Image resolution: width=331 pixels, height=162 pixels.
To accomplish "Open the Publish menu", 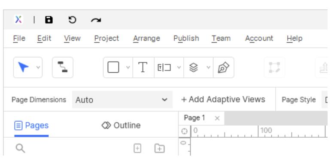I will click(186, 38).
